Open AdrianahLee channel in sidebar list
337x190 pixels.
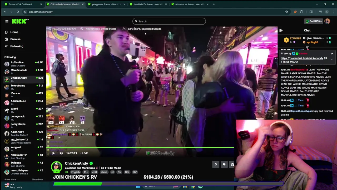(23, 102)
